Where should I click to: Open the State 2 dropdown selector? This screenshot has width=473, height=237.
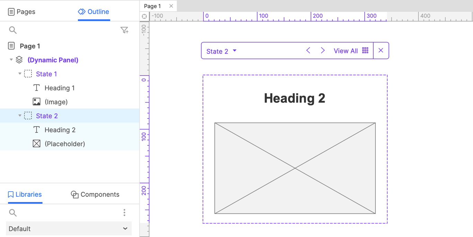coord(222,51)
